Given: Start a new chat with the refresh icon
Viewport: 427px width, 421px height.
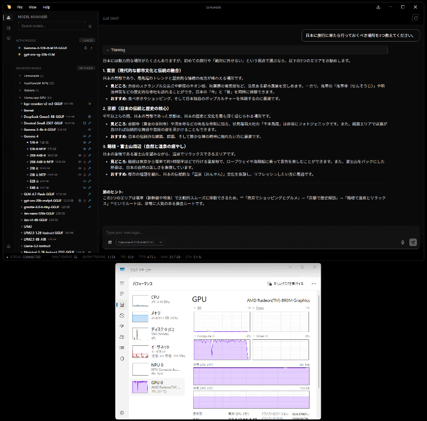Looking at the screenshot, I should point(416,18).
